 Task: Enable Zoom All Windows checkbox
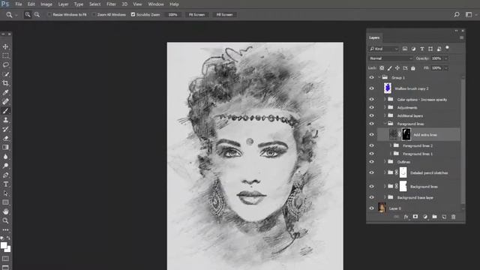(94, 15)
